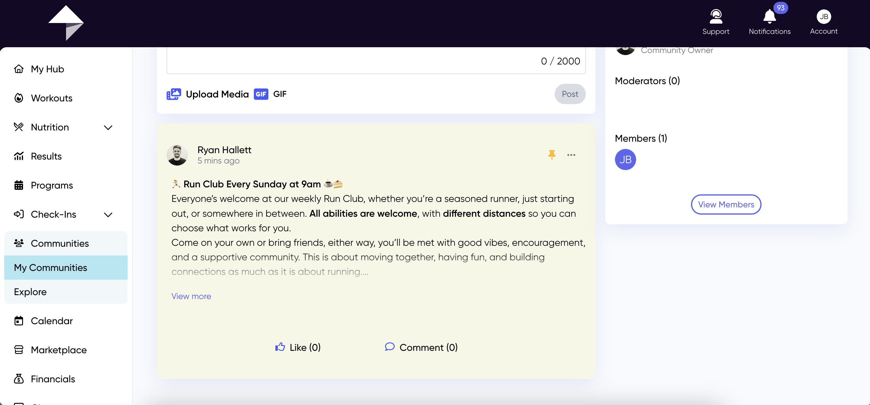Click 'Run Club Every Sunday at 9am' title

[x=252, y=184]
